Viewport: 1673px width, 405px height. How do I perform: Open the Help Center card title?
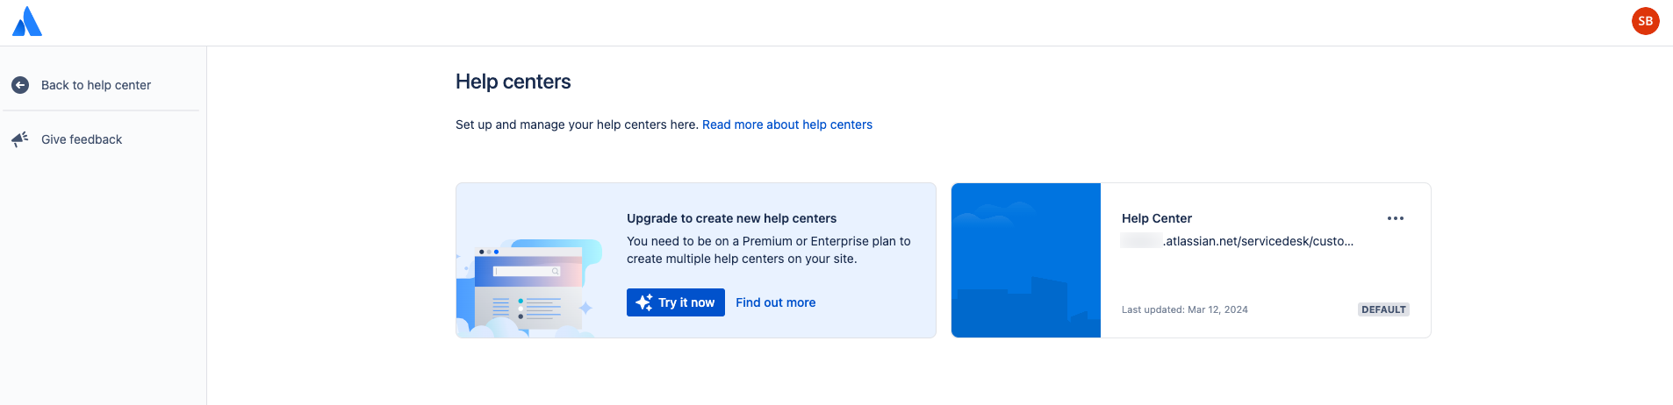tap(1156, 218)
